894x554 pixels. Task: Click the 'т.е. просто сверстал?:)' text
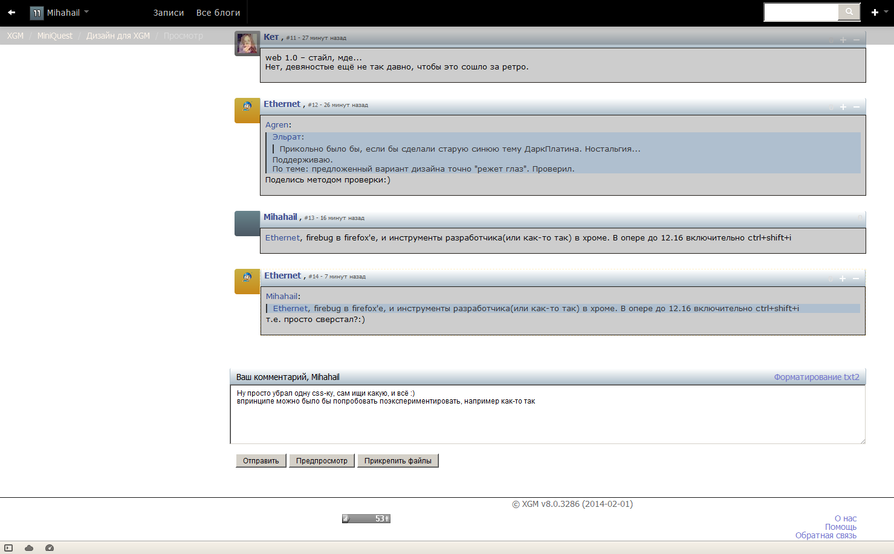point(316,320)
